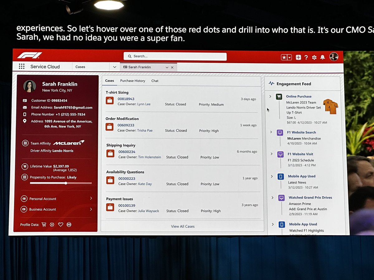Click the Propensity to Purchase icon
Viewport: 374px width, 280px height.
click(x=25, y=177)
